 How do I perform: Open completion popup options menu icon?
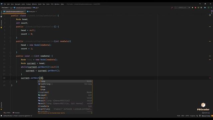click(x=92, y=113)
